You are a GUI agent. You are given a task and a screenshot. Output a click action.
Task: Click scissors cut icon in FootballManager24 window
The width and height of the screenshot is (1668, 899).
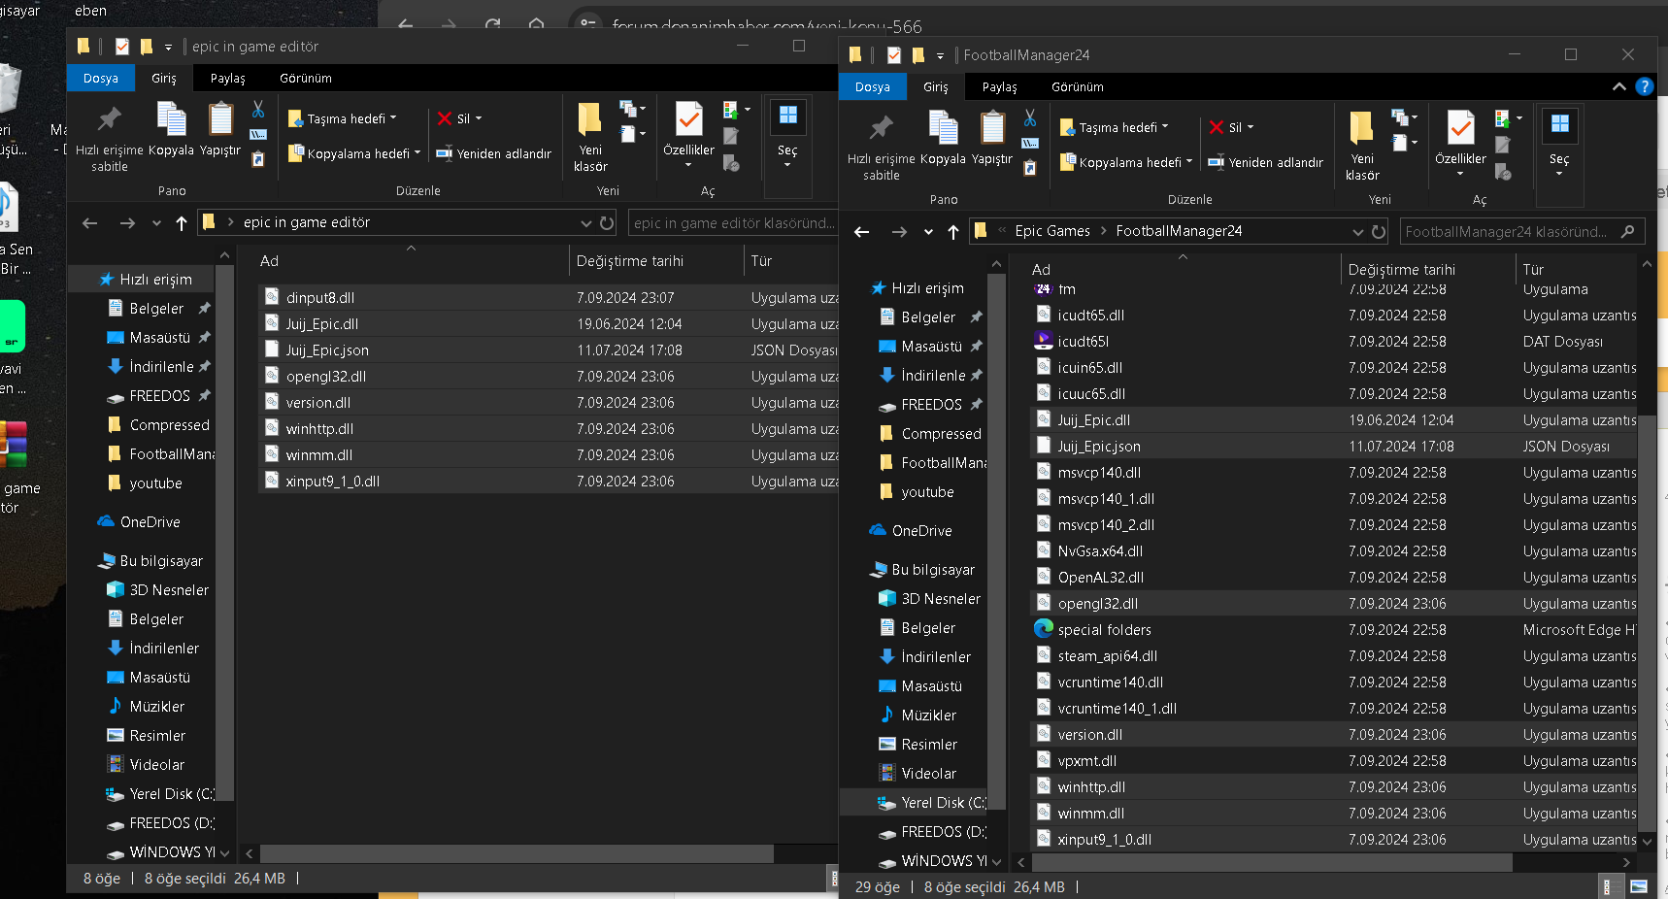1030,118
